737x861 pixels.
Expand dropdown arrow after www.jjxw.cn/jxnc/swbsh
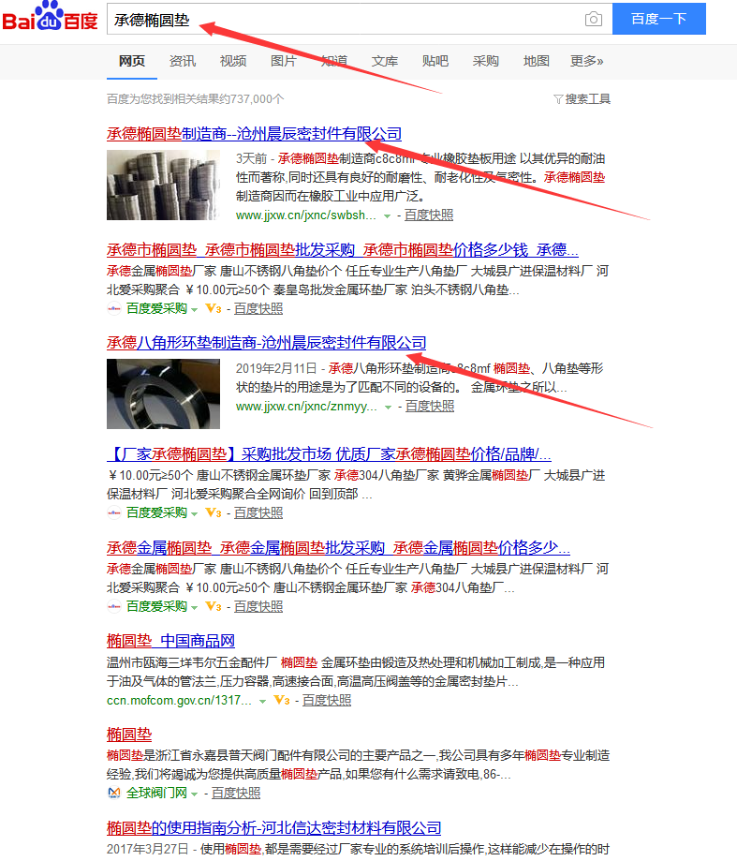[387, 215]
